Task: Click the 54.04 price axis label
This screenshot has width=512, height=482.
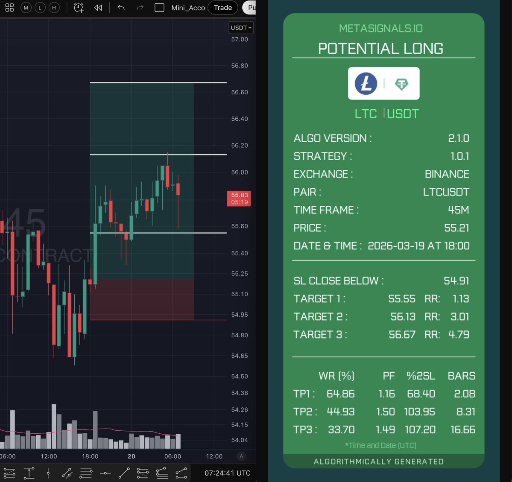Action: pos(240,440)
